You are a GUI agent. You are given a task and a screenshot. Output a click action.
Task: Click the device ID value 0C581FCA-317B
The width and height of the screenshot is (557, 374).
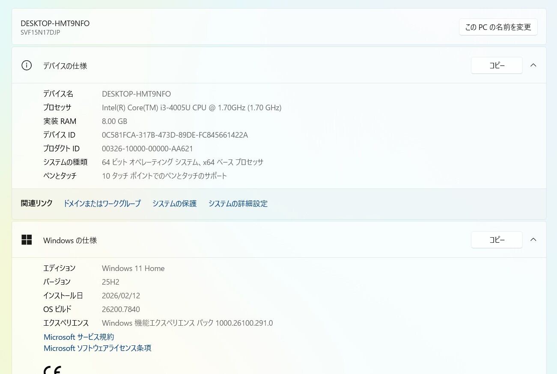[x=175, y=135]
